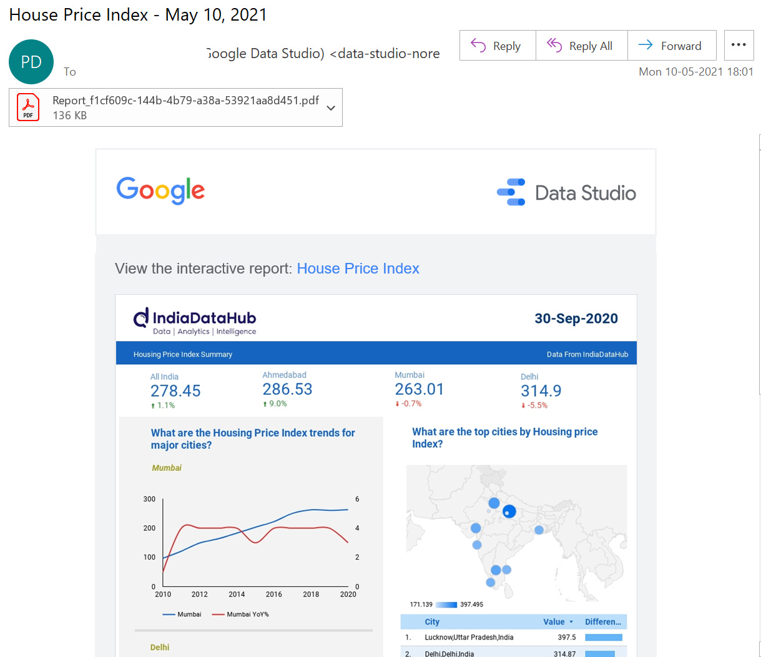Click the Lucknow difference bar
The image size is (761, 657).
coord(603,638)
